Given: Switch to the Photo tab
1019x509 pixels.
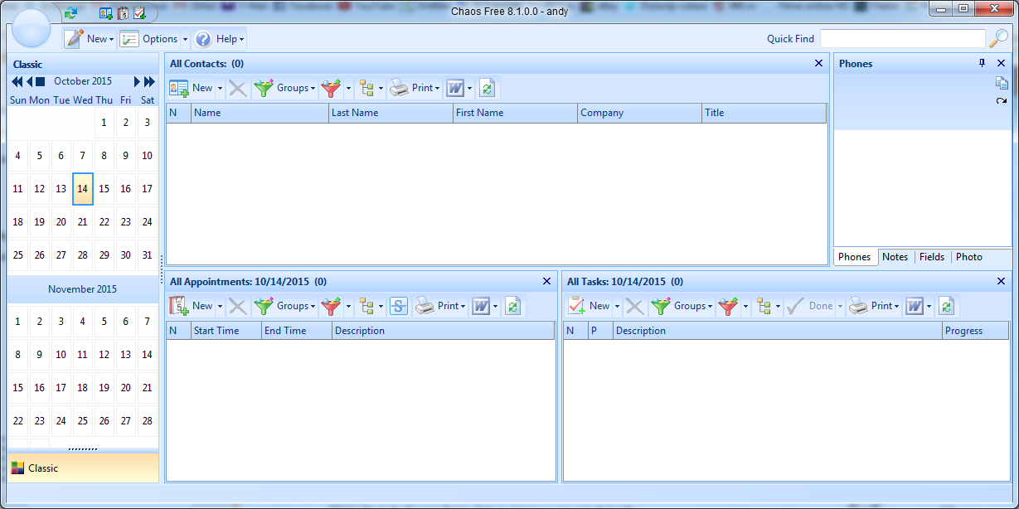Looking at the screenshot, I should point(968,257).
